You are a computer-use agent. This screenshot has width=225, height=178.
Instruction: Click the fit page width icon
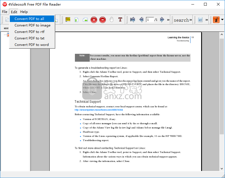(x=85, y=20)
